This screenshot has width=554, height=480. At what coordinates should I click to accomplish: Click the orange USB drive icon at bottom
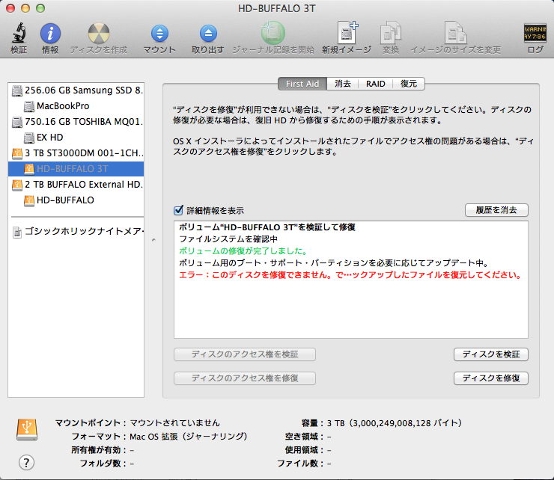[x=27, y=429]
